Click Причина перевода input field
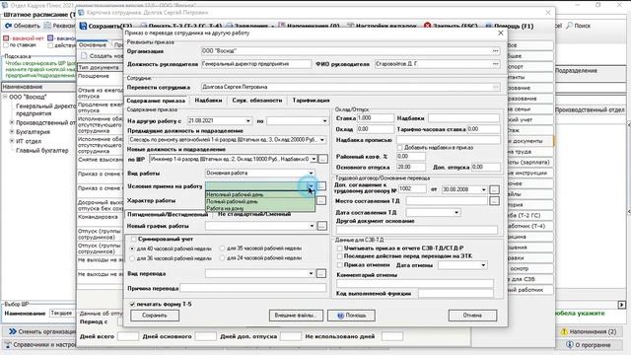The image size is (631, 355). [253, 288]
